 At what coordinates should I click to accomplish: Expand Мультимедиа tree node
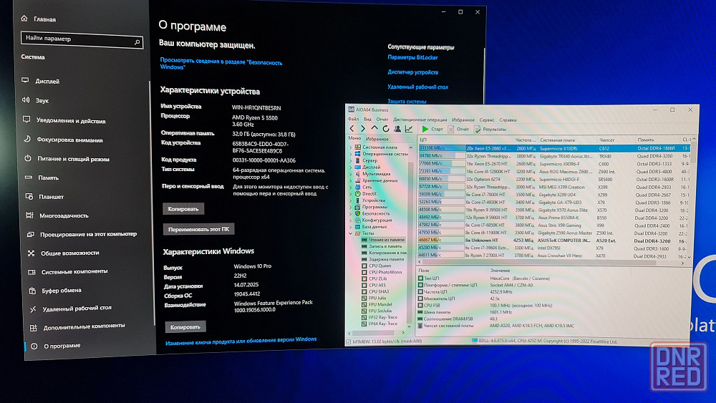[351, 174]
